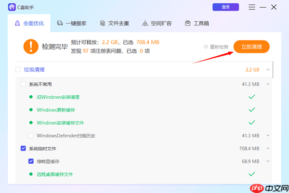Image resolution: width=289 pixels, height=193 pixels.
Task: Click the bell icon beside 全面优化
Action: click(x=17, y=24)
